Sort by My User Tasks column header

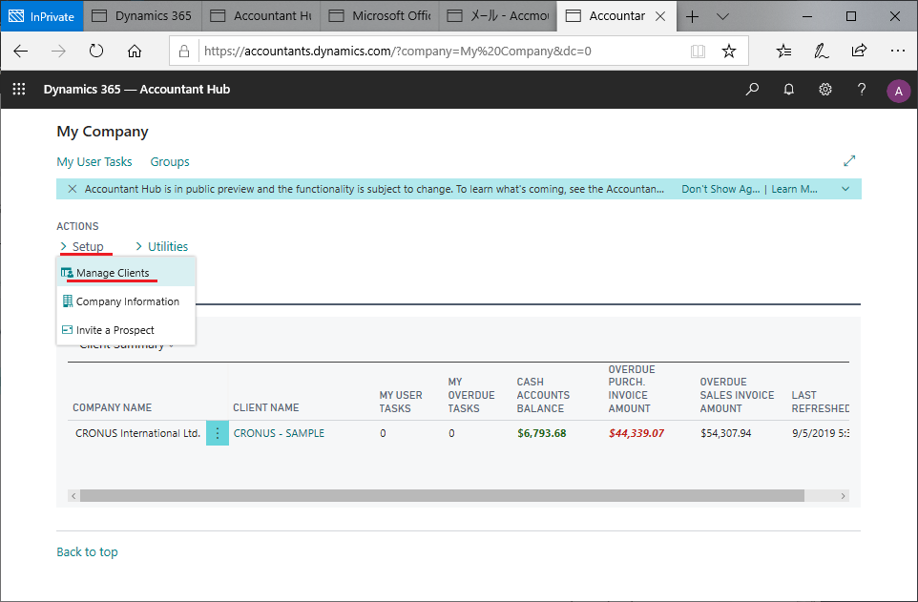(x=401, y=402)
